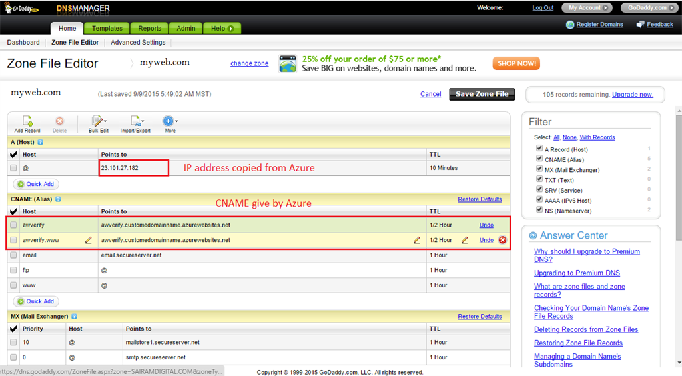Open Upgrading to Premium DNS article

(577, 273)
